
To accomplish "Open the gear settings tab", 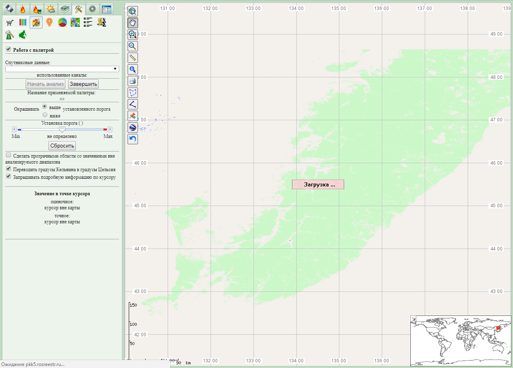I will pos(92,9).
